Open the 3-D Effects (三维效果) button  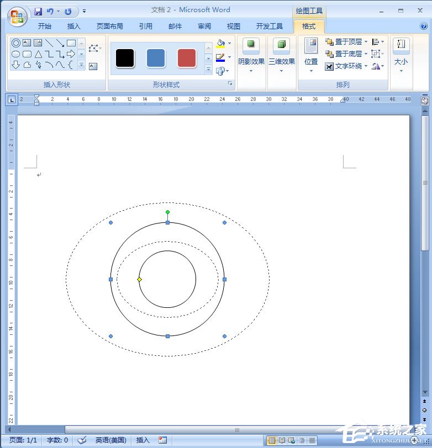(282, 55)
